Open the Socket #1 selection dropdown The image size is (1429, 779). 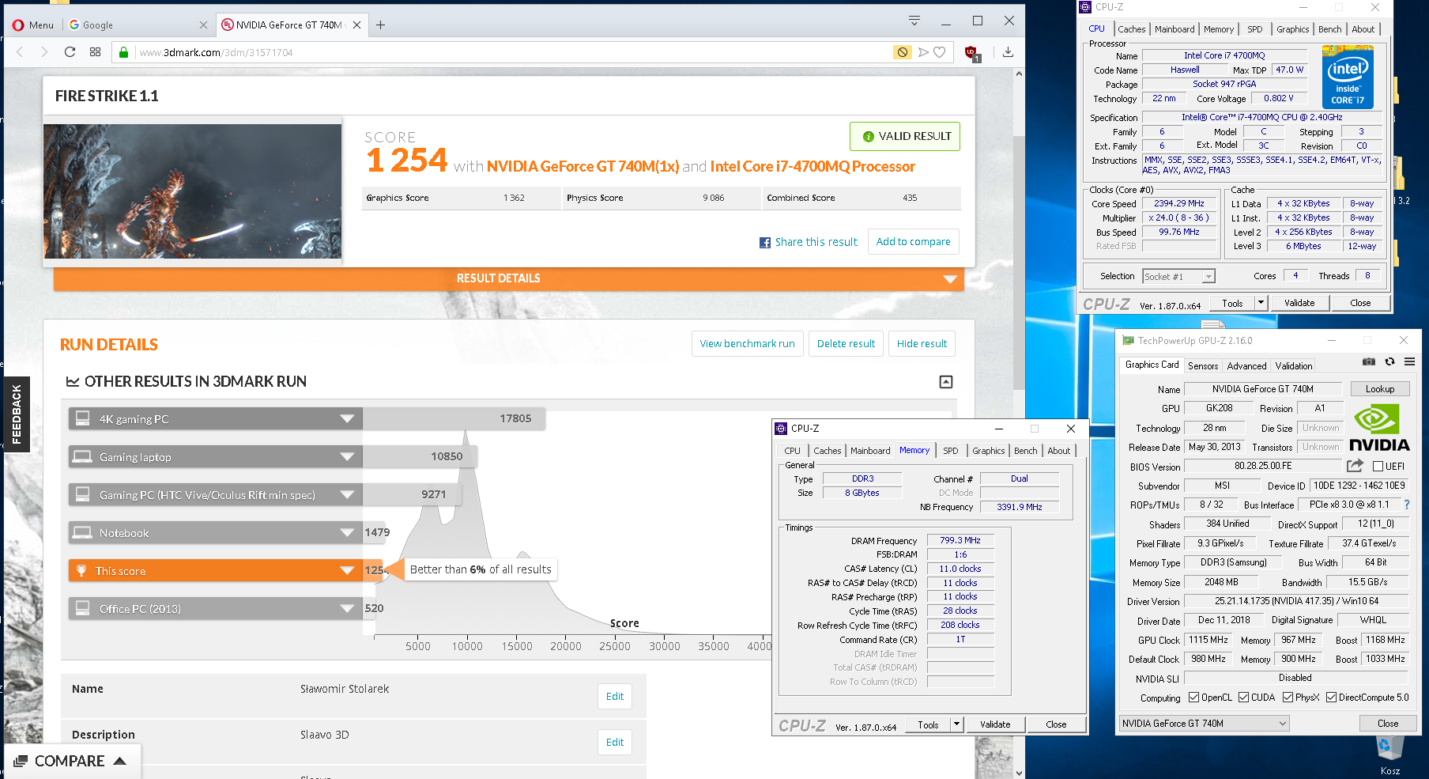pos(1178,276)
